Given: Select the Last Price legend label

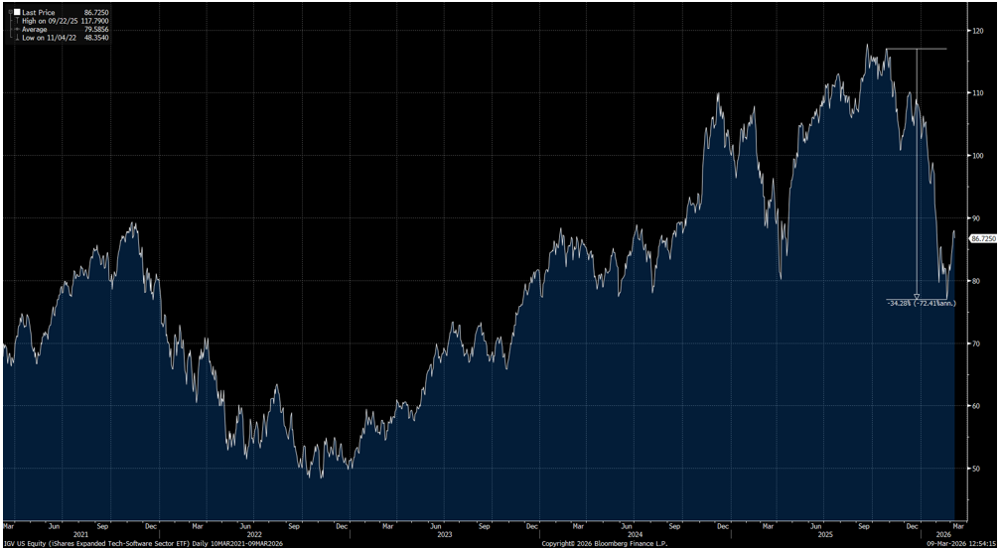Looking at the screenshot, I should coord(36,12).
